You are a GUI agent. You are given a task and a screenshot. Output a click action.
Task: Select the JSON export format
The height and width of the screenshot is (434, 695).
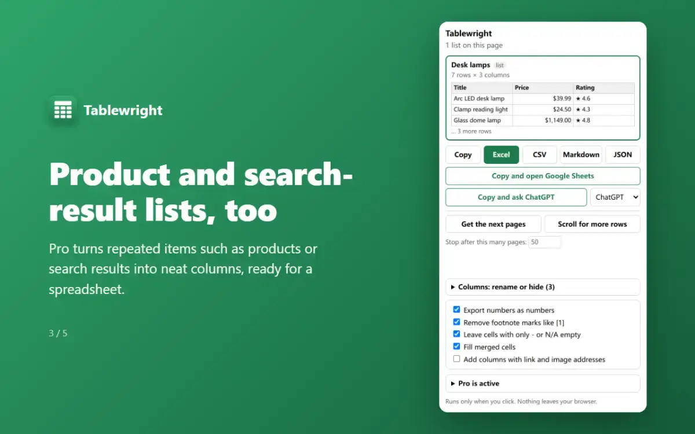pos(623,155)
